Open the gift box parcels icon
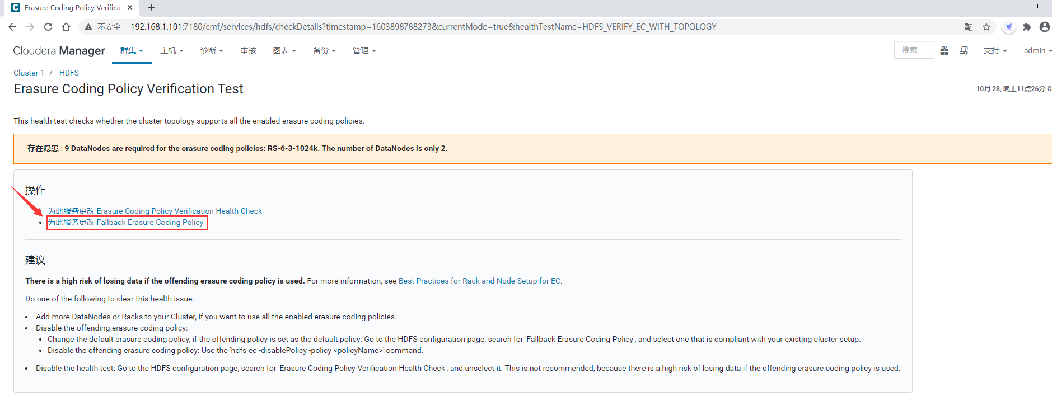Screen dimensions: 1052x410 coord(945,50)
